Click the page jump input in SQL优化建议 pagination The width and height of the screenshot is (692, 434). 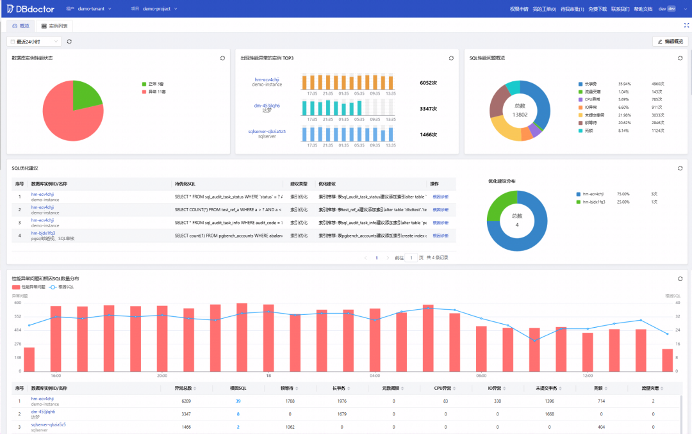coord(411,258)
